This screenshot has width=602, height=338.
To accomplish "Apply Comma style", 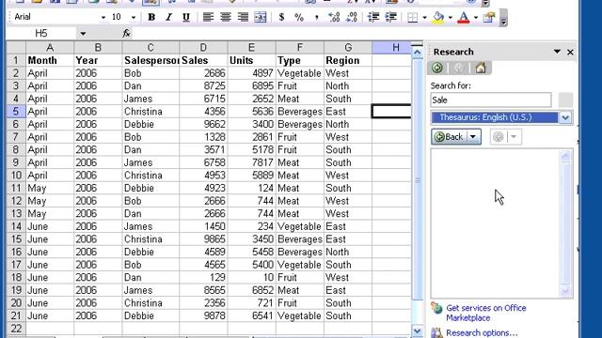I will tap(316, 17).
